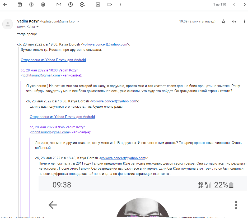Open first 'Отправлено из Yahoo Почты для Android' link
The width and height of the screenshot is (248, 218).
pyautogui.click(x=53, y=60)
